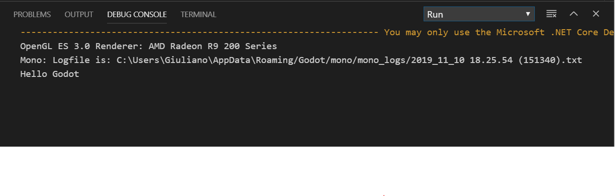The image size is (615, 196).
Task: Click the "AMD Radeon R9 200 Series" text
Action: click(213, 46)
